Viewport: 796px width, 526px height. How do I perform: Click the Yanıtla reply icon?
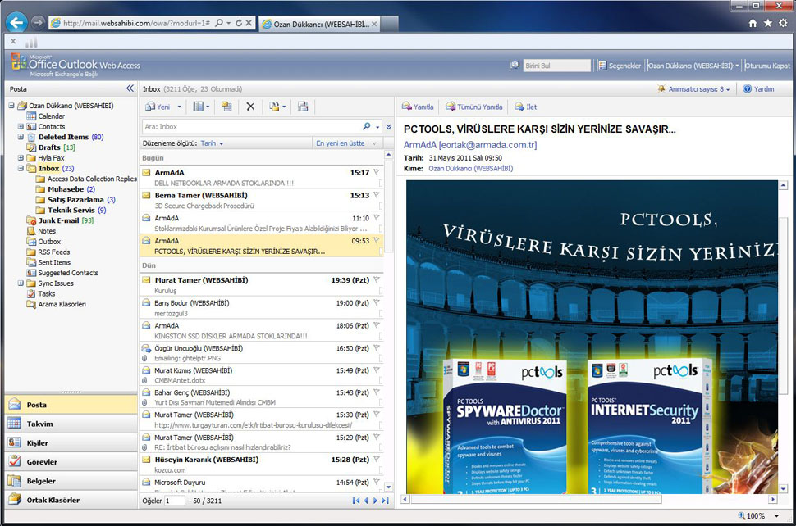click(407, 107)
